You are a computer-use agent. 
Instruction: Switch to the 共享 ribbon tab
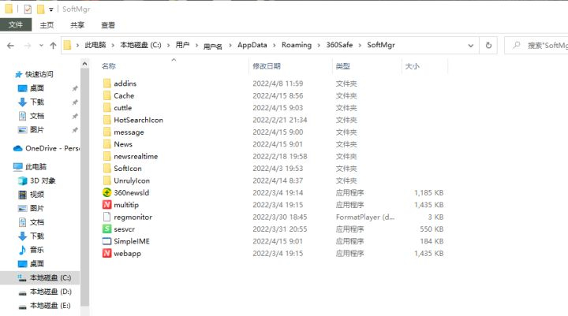pyautogui.click(x=77, y=25)
